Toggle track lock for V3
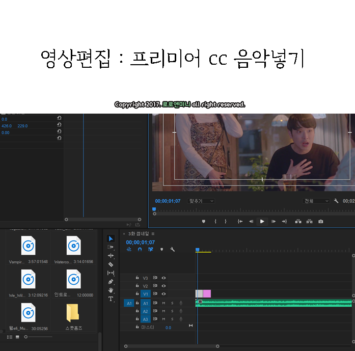 click(137, 278)
